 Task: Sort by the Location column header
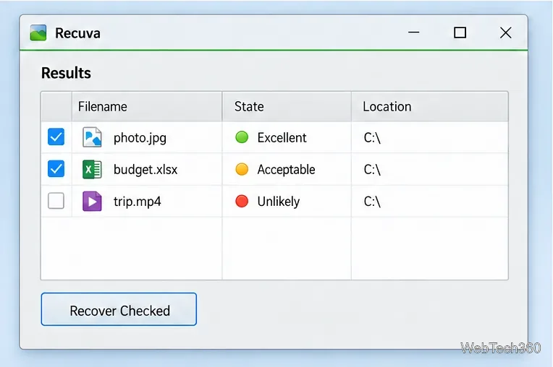coord(430,107)
